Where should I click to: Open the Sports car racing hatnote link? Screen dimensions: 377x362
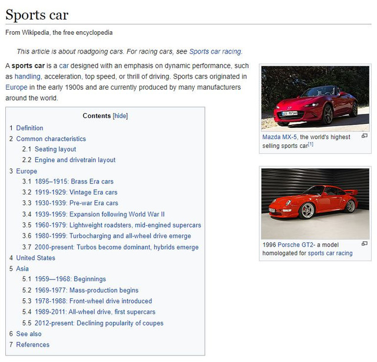215,51
